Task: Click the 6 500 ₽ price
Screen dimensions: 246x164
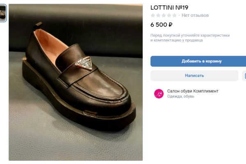Action: [162, 25]
